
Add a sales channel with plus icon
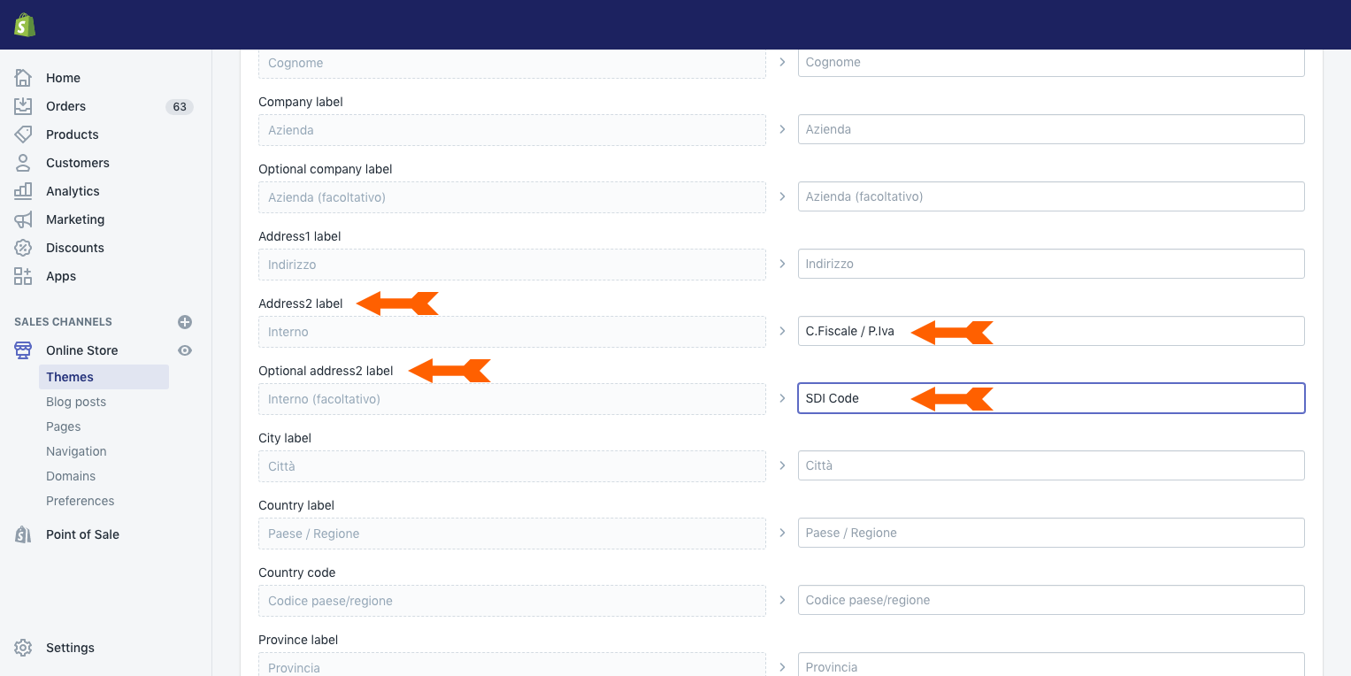185,322
